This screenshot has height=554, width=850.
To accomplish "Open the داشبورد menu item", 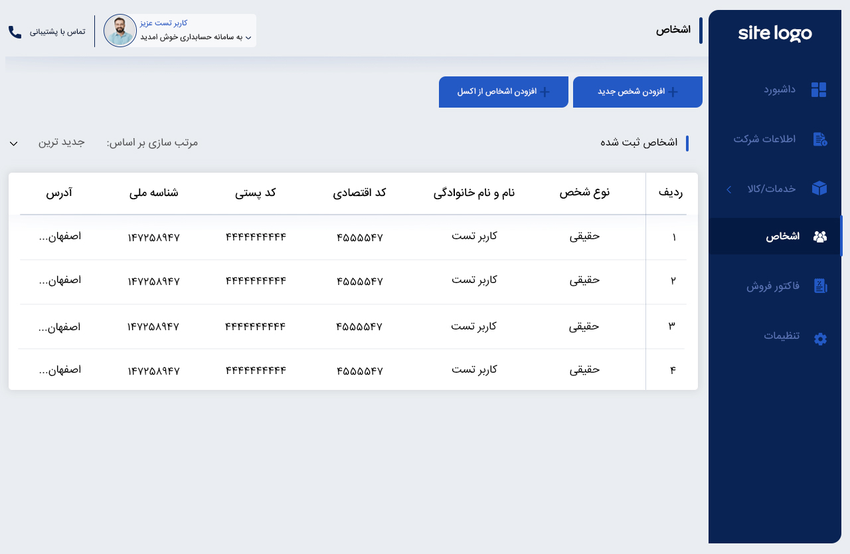I will (x=779, y=89).
